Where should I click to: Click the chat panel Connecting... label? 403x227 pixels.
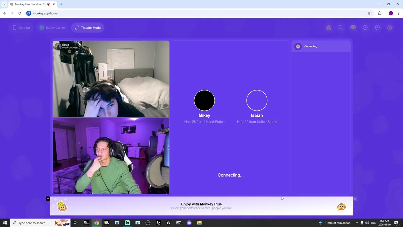point(312,46)
